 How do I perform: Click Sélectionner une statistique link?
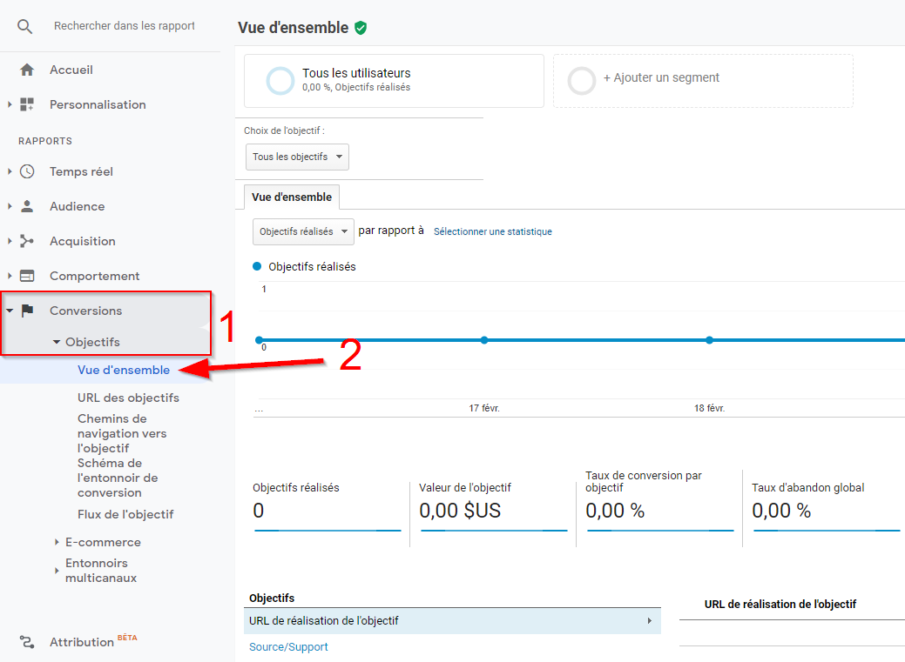point(492,231)
